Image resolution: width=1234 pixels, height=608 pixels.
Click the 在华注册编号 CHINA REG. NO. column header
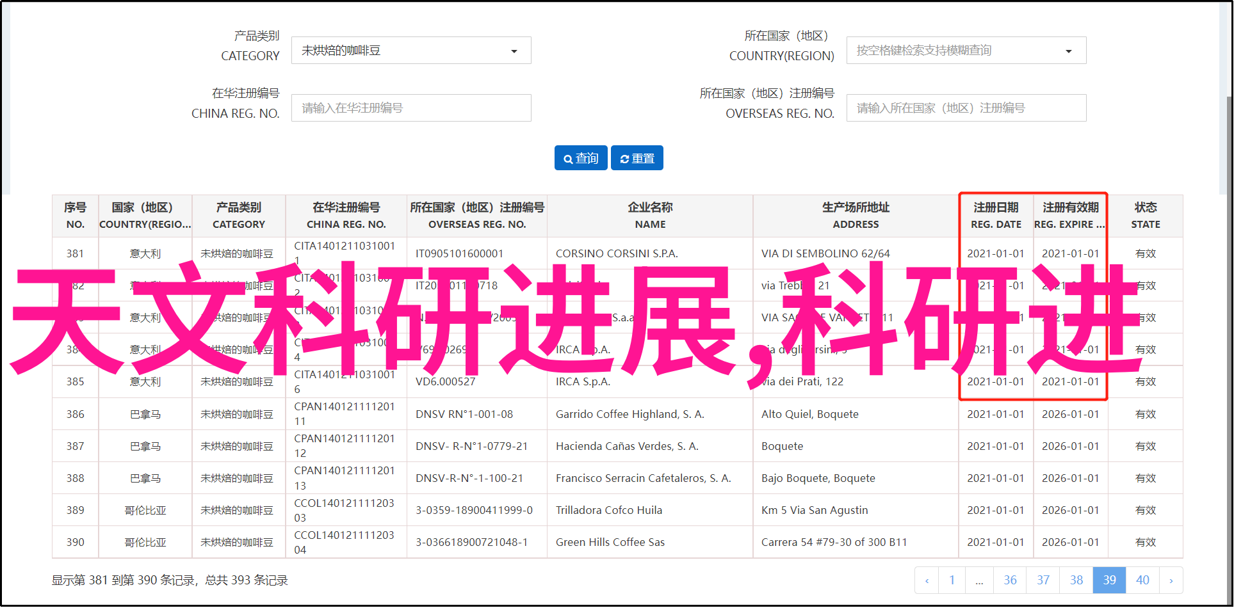346,216
